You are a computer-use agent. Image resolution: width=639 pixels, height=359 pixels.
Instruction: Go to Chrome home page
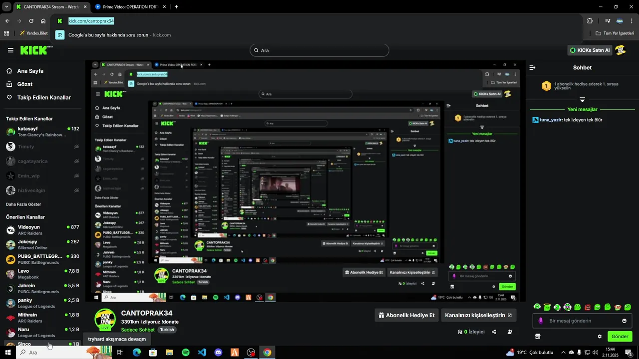coord(43,21)
